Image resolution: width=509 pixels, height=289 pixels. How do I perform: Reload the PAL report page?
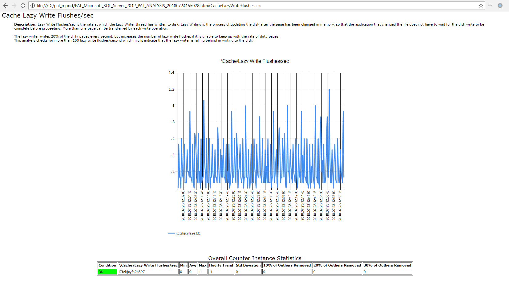[23, 6]
